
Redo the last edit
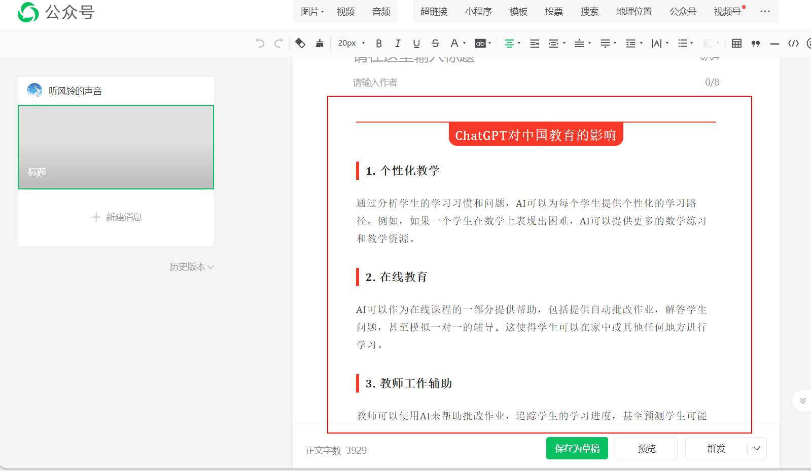(278, 44)
